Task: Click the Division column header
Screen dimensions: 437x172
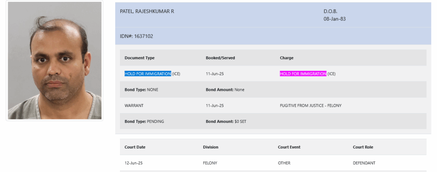Action: [210, 147]
